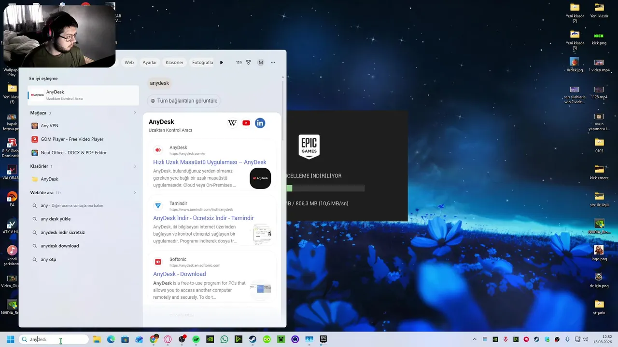The image size is (618, 347).
Task: Expand Mağaza results section
Action: click(x=135, y=113)
